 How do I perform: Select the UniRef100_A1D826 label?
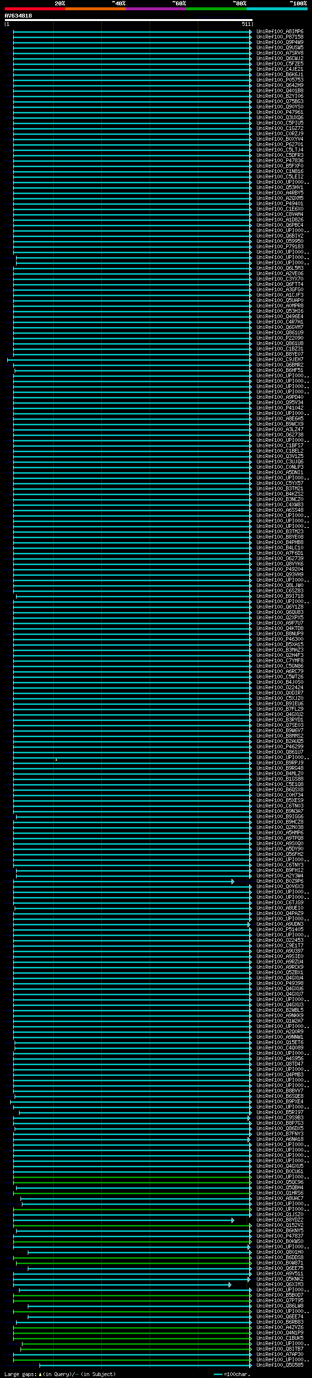(x=280, y=219)
